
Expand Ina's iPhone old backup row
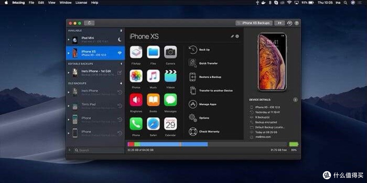[69, 92]
